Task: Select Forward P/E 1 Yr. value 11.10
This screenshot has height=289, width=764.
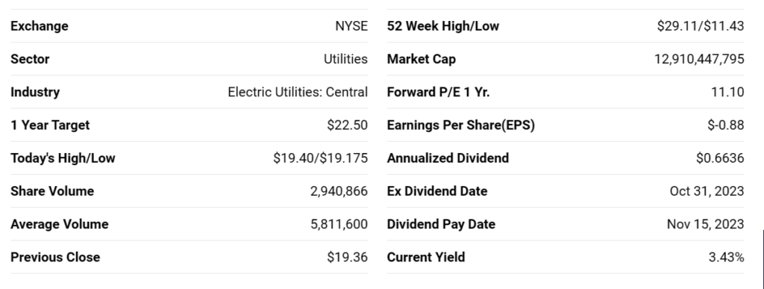Action: coord(727,92)
